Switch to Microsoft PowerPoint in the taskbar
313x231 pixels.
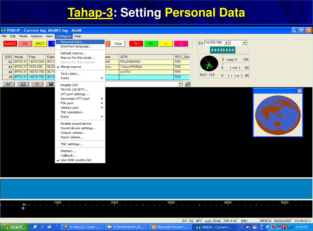(170, 227)
